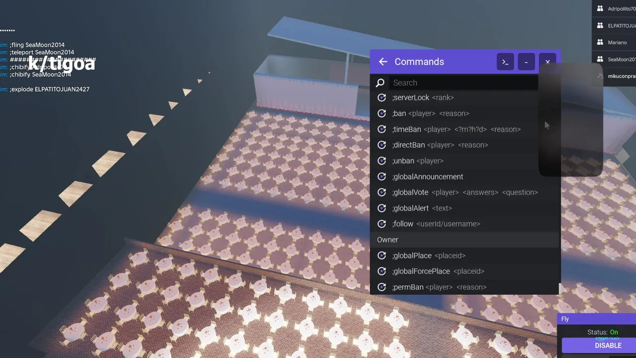Run icon beside ;globalAnnouncement command
This screenshot has width=636, height=358.
[x=382, y=177]
